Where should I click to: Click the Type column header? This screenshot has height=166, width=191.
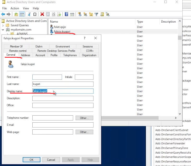(147, 22)
